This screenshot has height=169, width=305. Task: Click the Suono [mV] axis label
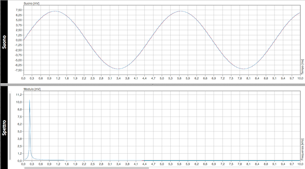[31, 3]
